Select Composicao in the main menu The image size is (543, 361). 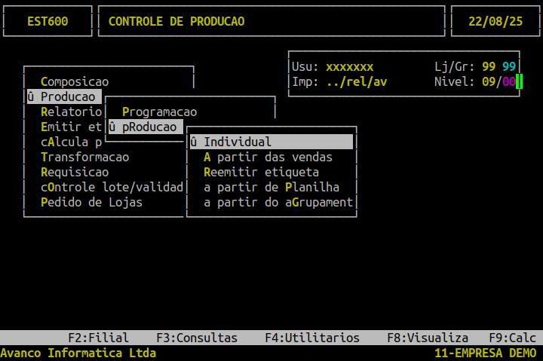click(x=75, y=81)
